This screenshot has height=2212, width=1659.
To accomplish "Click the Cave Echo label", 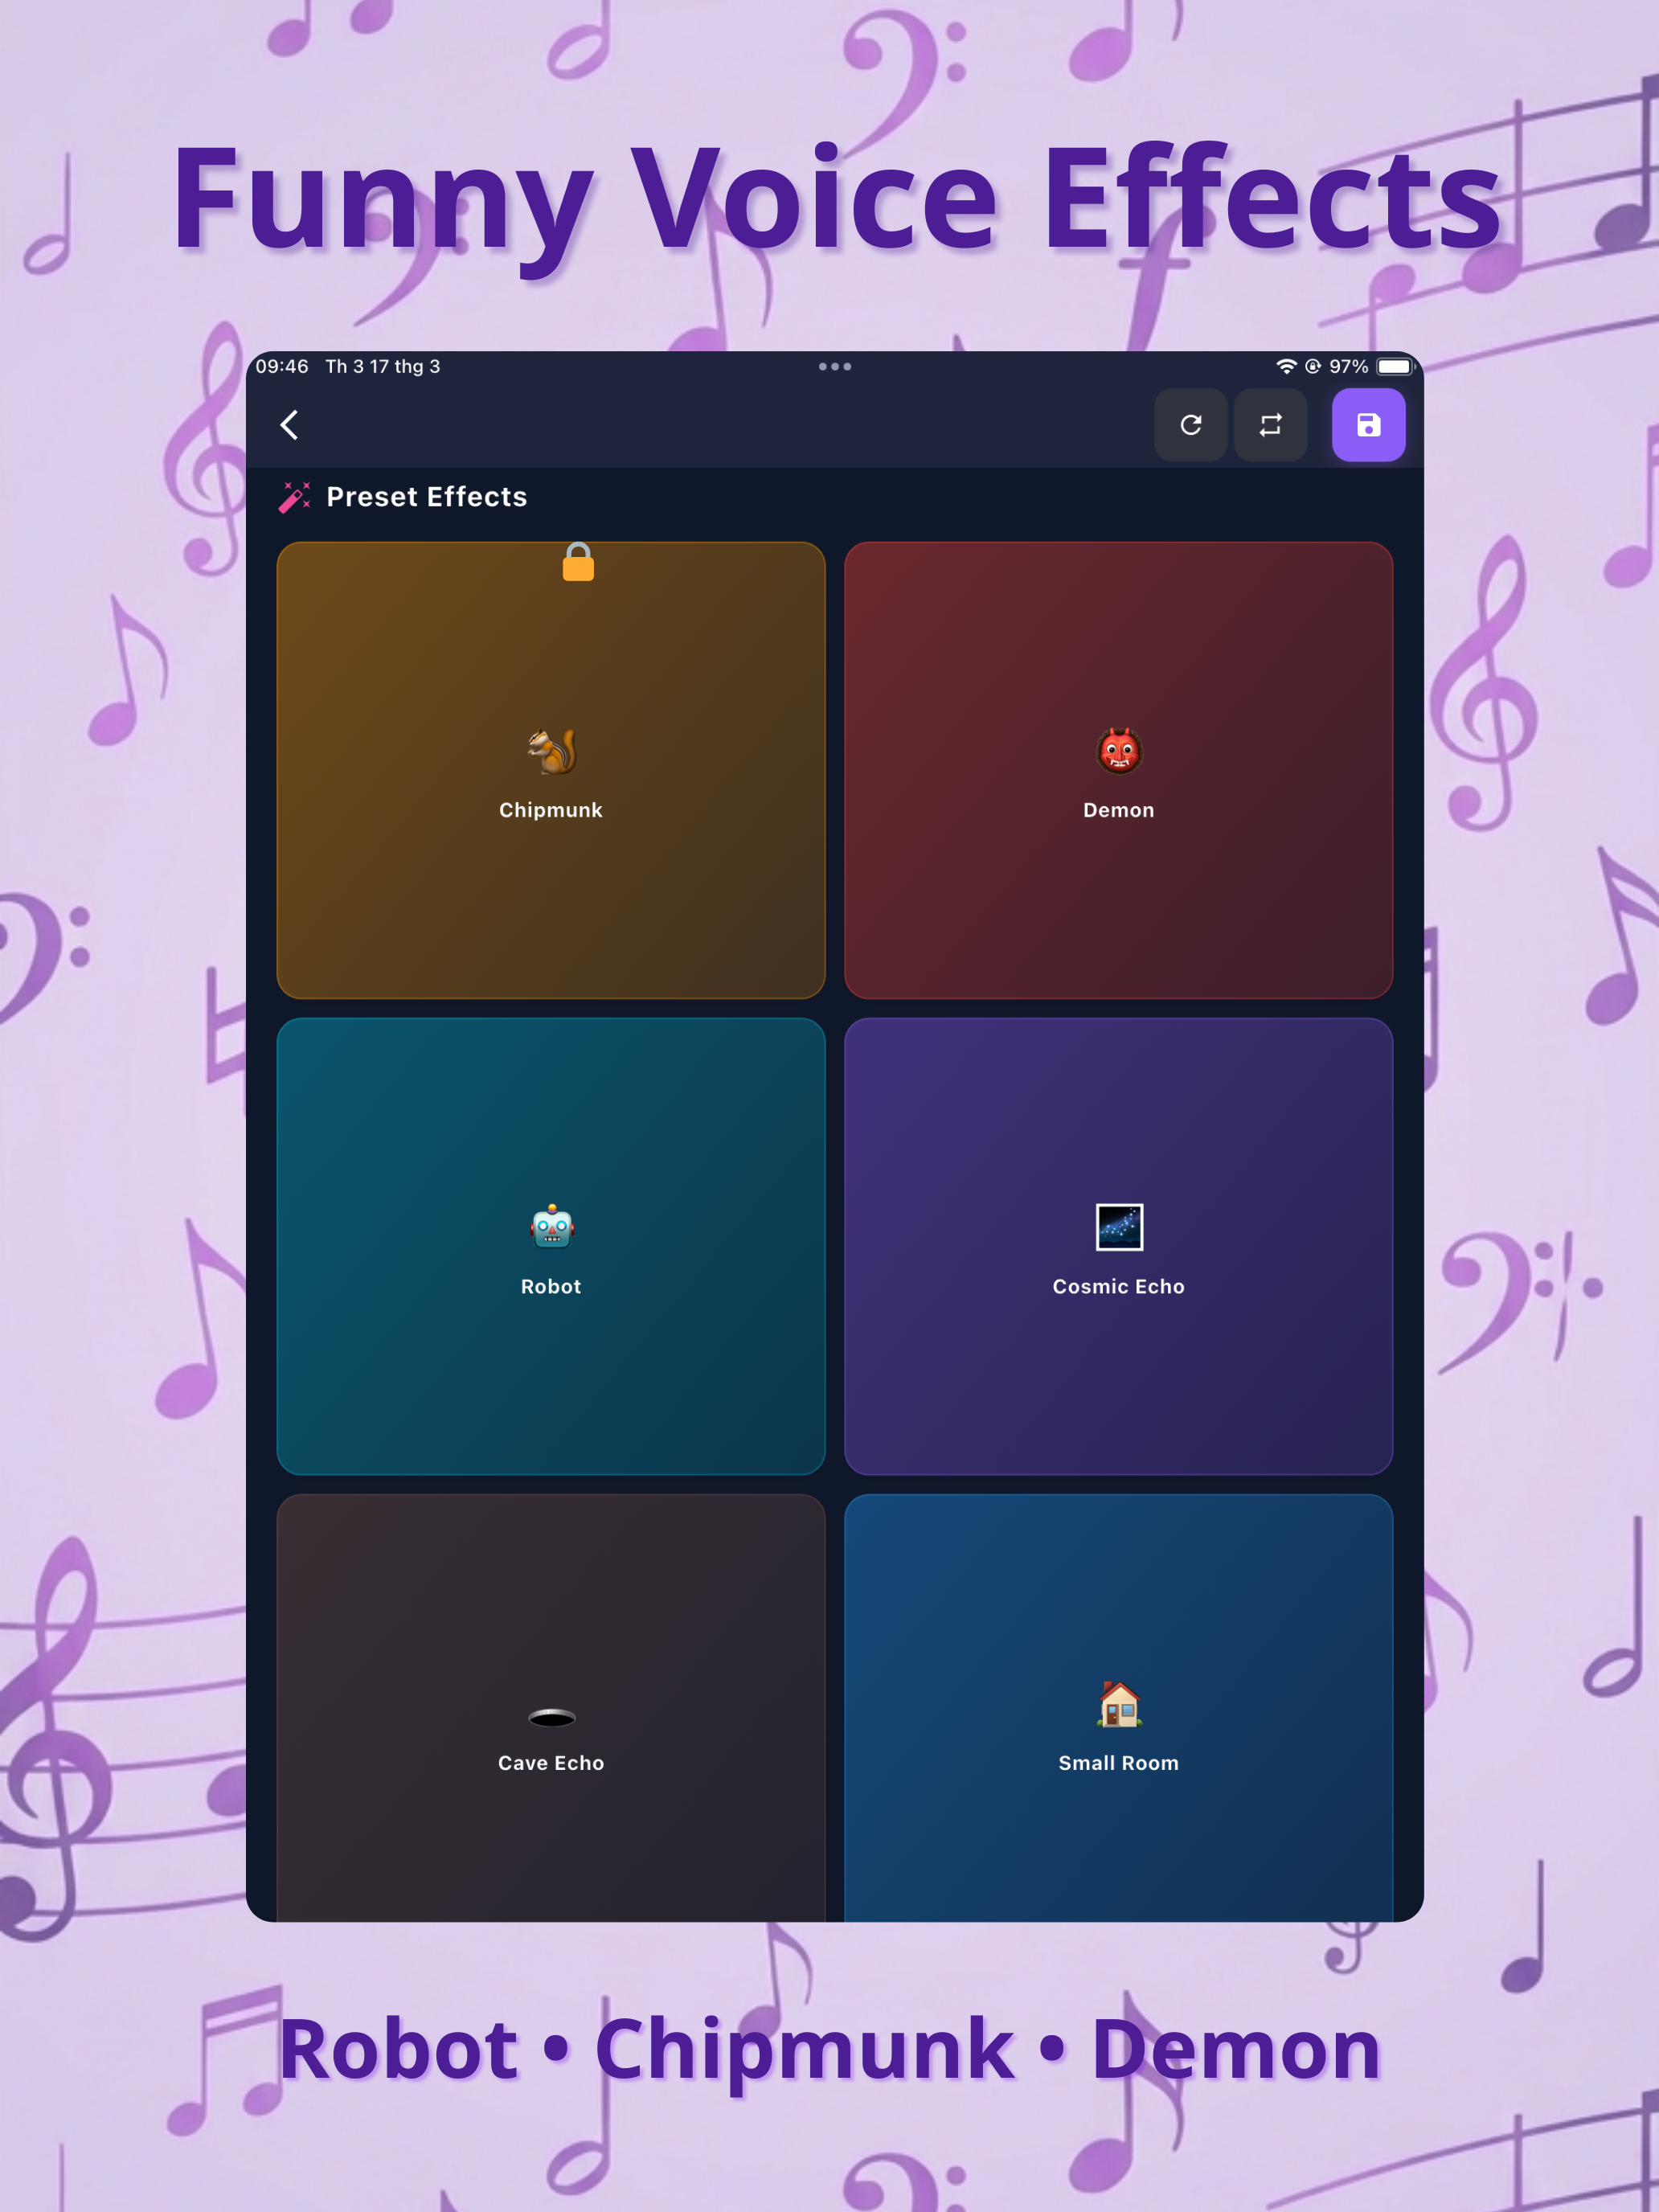I will (551, 1763).
